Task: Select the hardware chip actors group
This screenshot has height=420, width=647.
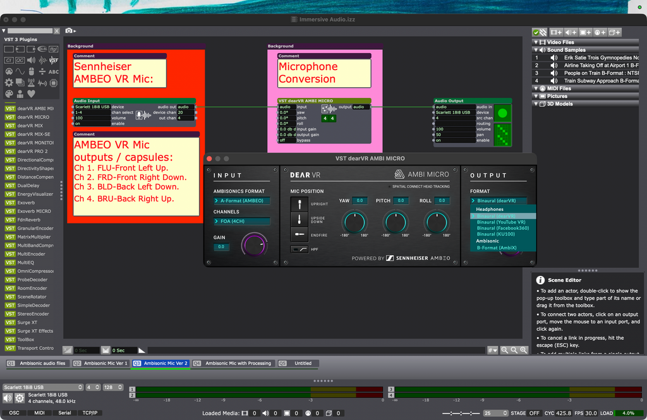Action: point(54,83)
